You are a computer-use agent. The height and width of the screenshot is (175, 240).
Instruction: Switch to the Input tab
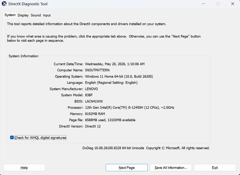(47, 15)
